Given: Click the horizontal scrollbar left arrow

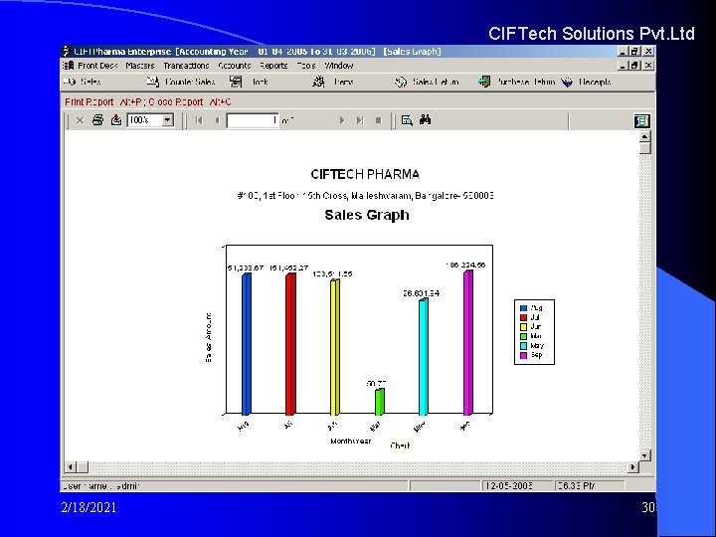Looking at the screenshot, I should click(x=70, y=467).
